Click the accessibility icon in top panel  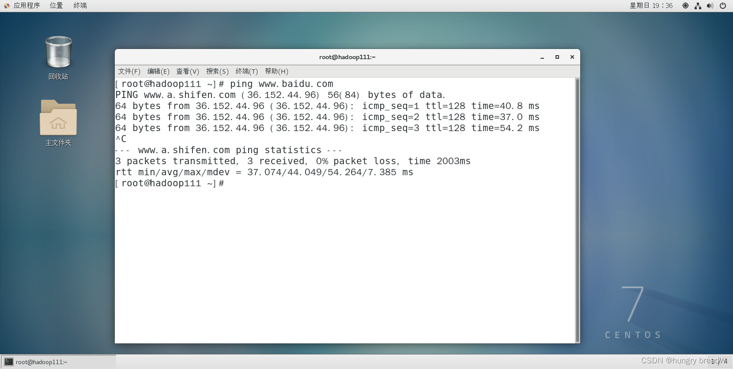(x=685, y=6)
